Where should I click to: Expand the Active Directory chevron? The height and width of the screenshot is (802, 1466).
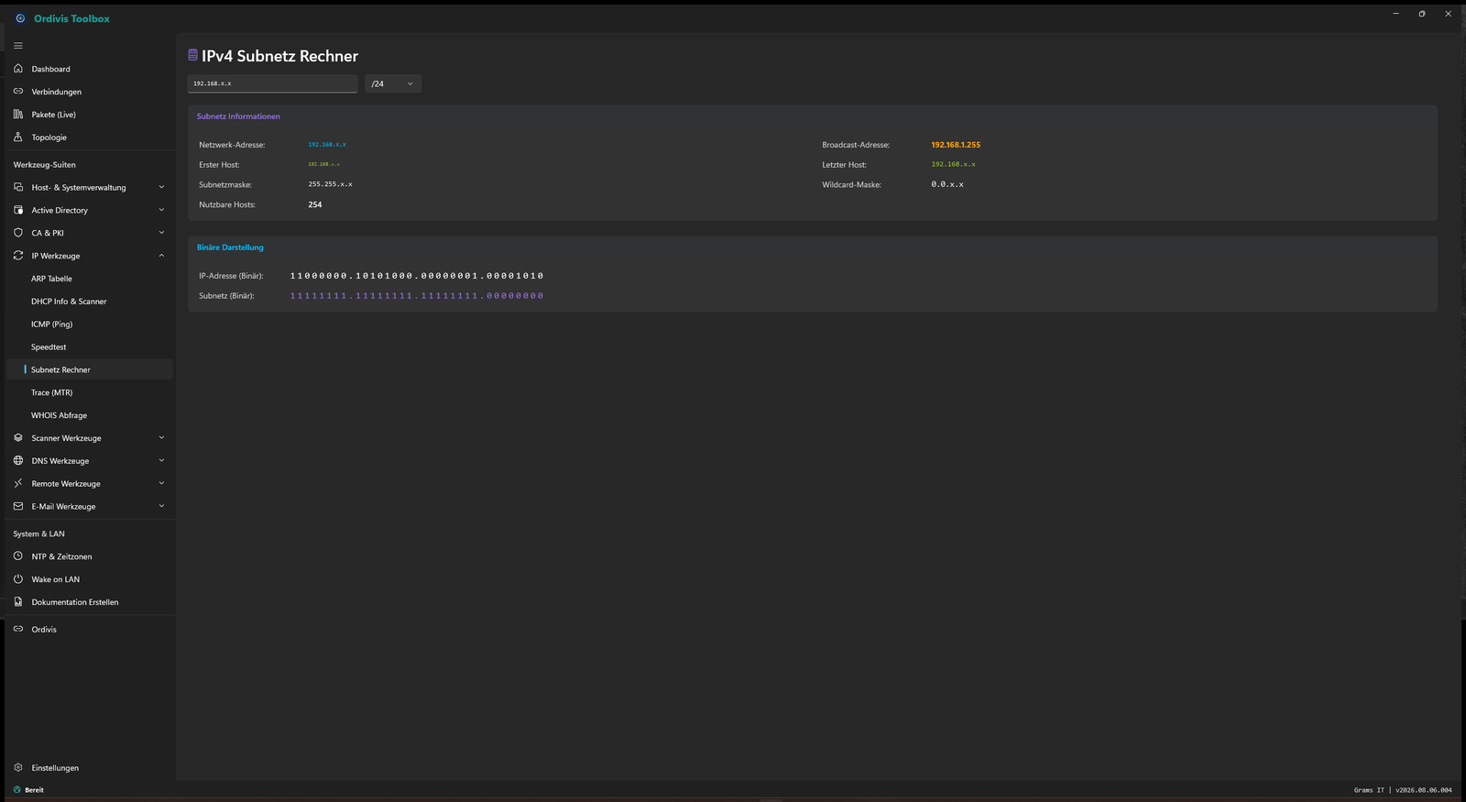tap(161, 210)
